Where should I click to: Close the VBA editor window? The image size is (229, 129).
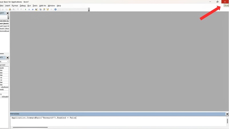pyautogui.click(x=225, y=2)
